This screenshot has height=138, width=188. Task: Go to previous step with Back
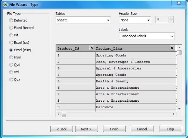[x=62, y=129]
